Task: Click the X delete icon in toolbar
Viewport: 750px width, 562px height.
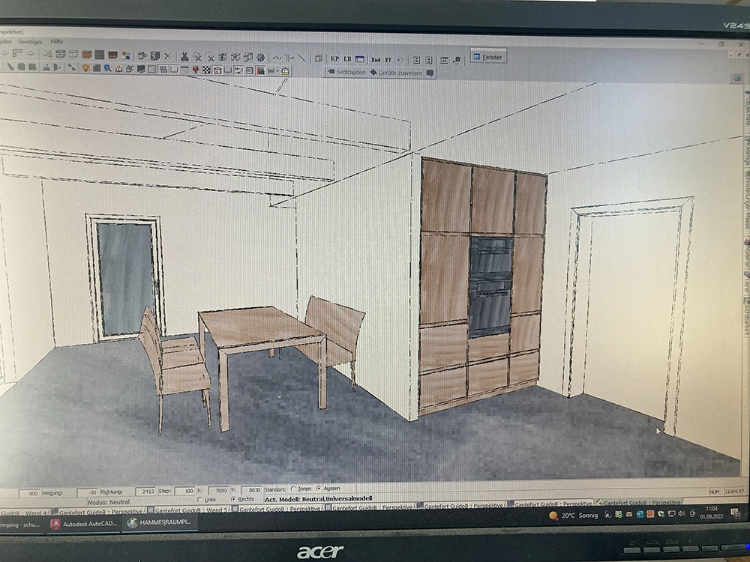Action: pyautogui.click(x=167, y=55)
